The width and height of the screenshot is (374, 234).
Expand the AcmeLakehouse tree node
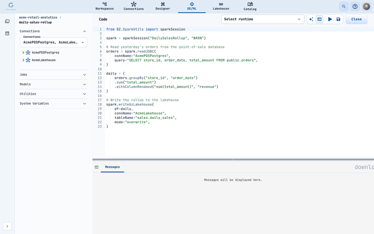[23, 60]
